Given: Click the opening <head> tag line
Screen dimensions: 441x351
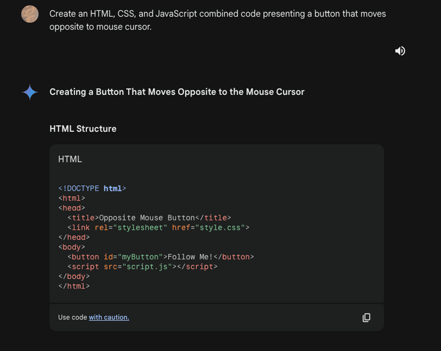Looking at the screenshot, I should pyautogui.click(x=72, y=208).
